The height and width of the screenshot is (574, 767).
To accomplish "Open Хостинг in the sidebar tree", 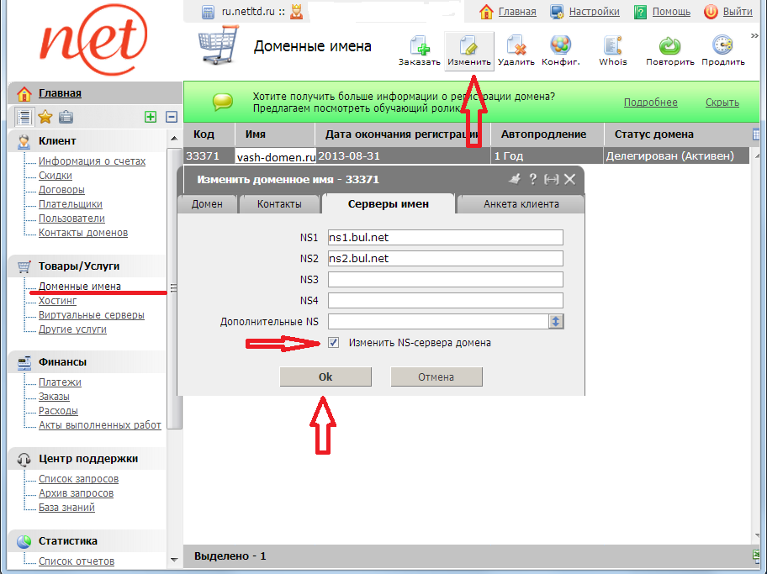I will [57, 300].
